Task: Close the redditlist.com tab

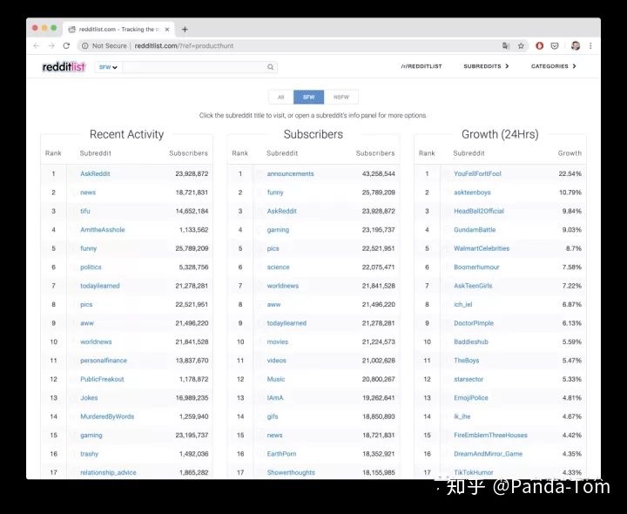Action: point(167,30)
